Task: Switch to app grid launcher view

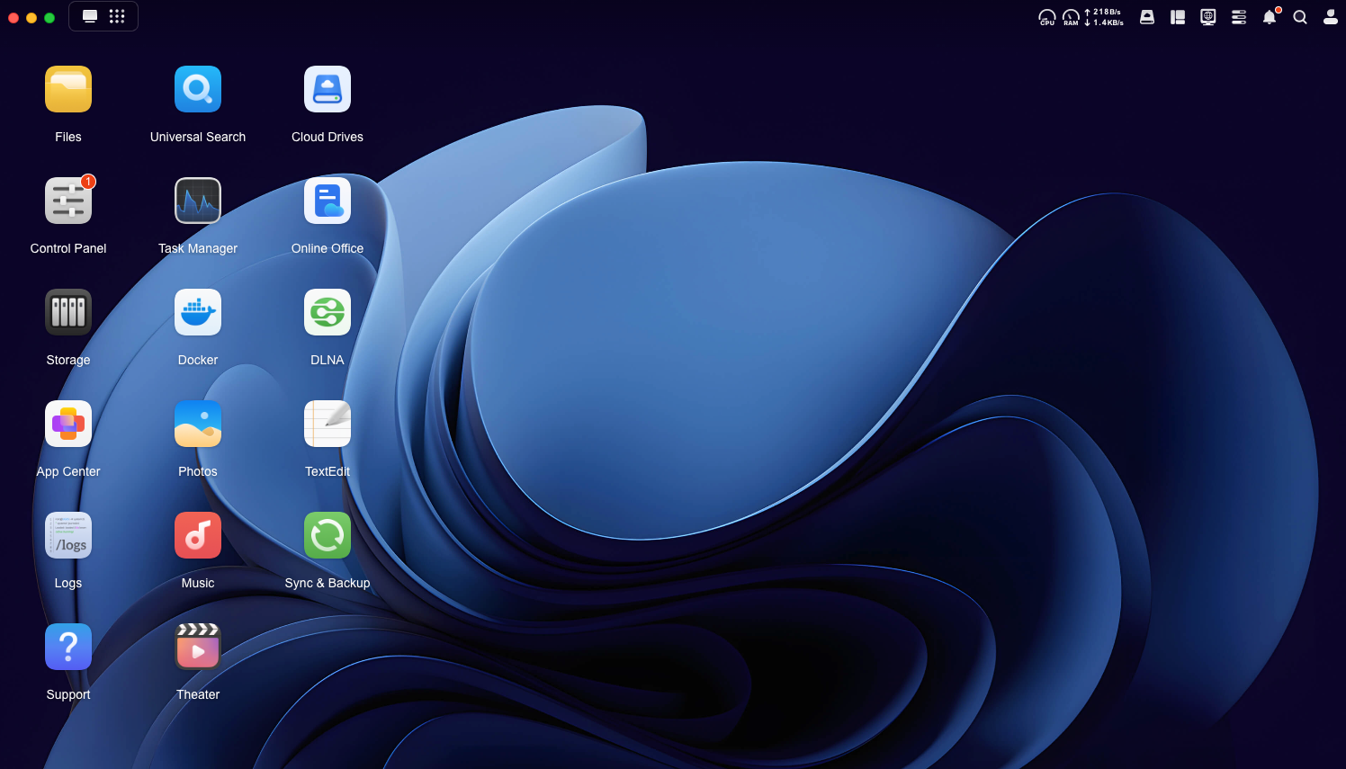Action: click(x=117, y=16)
